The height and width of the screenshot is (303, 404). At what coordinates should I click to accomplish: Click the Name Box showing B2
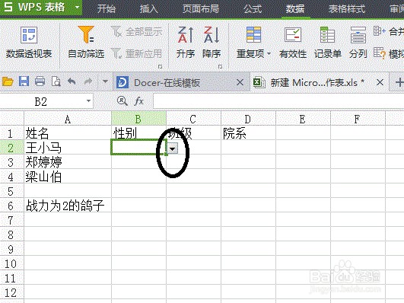[41, 101]
